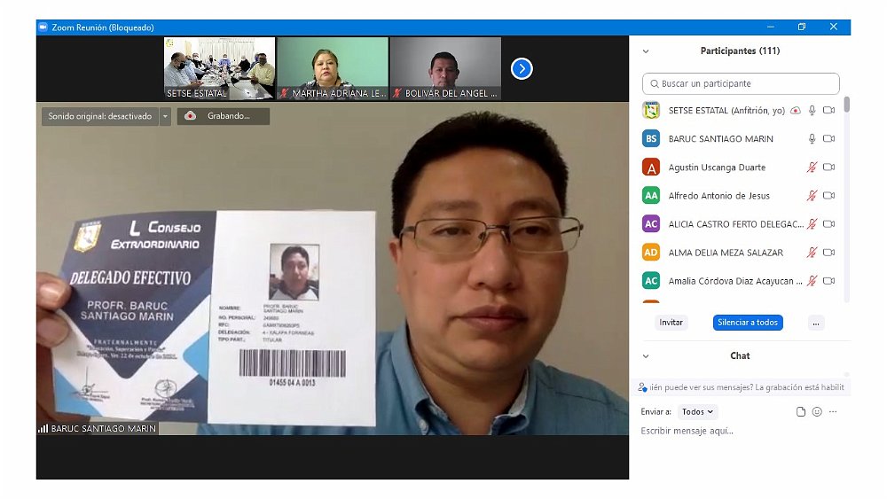Click the Invitar button

671,323
